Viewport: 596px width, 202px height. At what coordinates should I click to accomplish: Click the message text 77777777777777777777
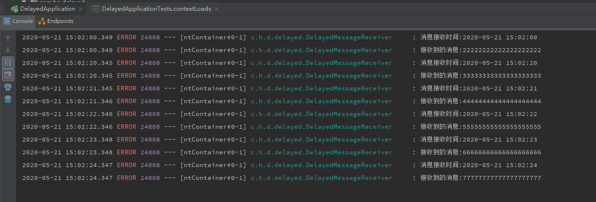tap(502, 178)
